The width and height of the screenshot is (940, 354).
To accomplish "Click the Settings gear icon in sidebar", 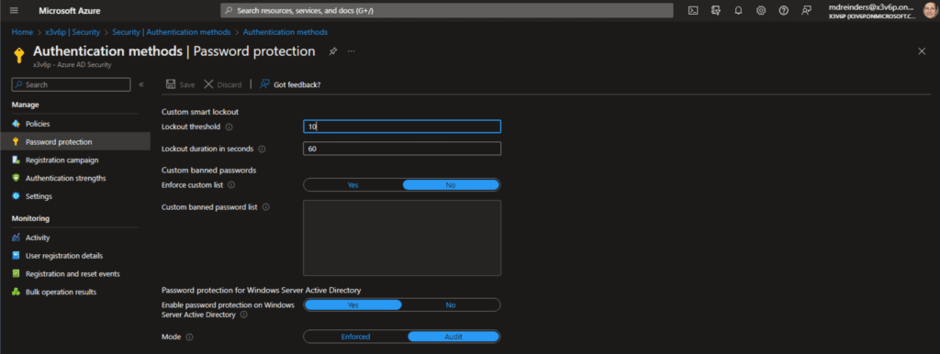I will (17, 196).
